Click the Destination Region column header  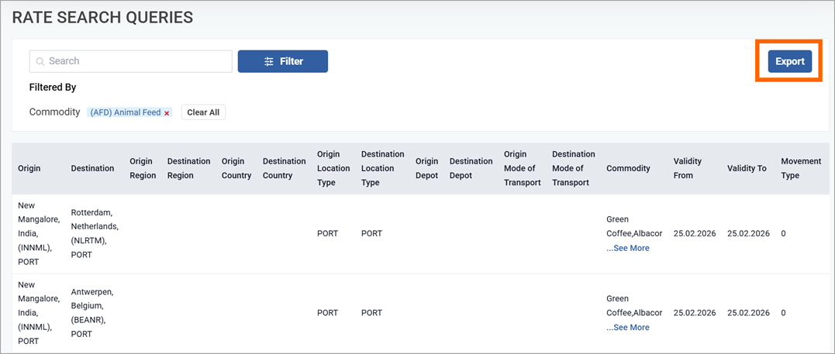[x=188, y=168]
